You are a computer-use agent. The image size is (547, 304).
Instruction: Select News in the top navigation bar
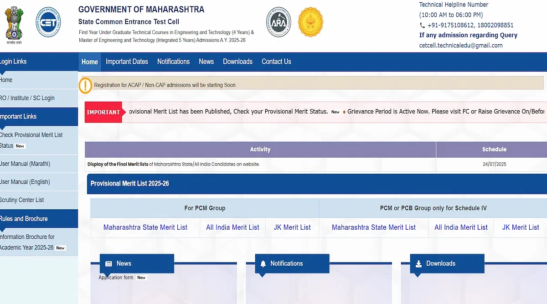tap(206, 62)
